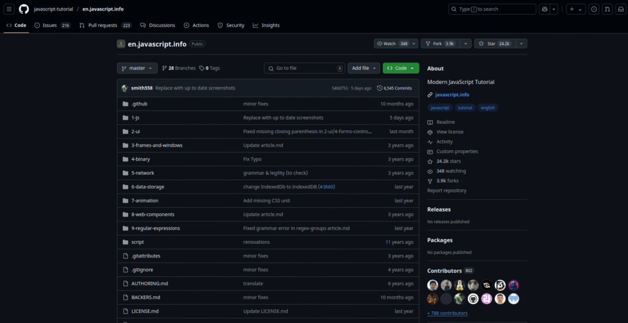This screenshot has width=628, height=323.
Task: Open commit message 'Add missing CSS unit'
Action: [x=267, y=200]
